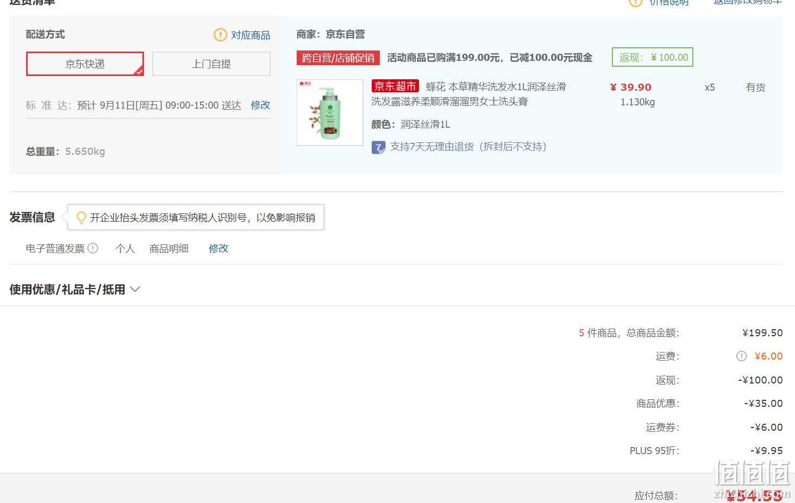Image resolution: width=795 pixels, height=503 pixels.
Task: Click the ¥39.90 unit price
Action: (x=630, y=87)
